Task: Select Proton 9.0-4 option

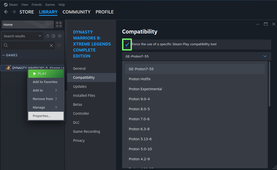Action: (195, 99)
